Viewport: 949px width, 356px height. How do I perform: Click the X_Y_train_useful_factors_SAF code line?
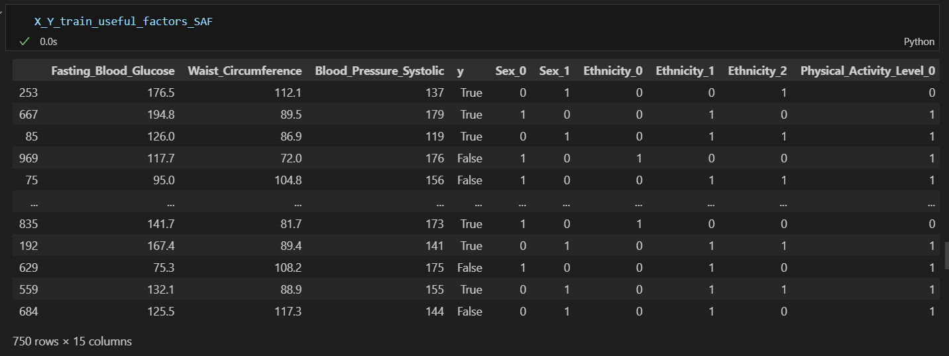point(123,21)
